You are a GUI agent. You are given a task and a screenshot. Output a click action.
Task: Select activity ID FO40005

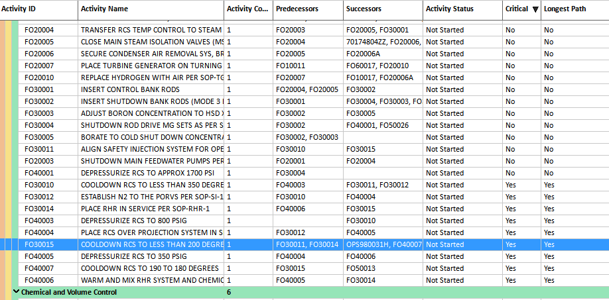tap(39, 256)
